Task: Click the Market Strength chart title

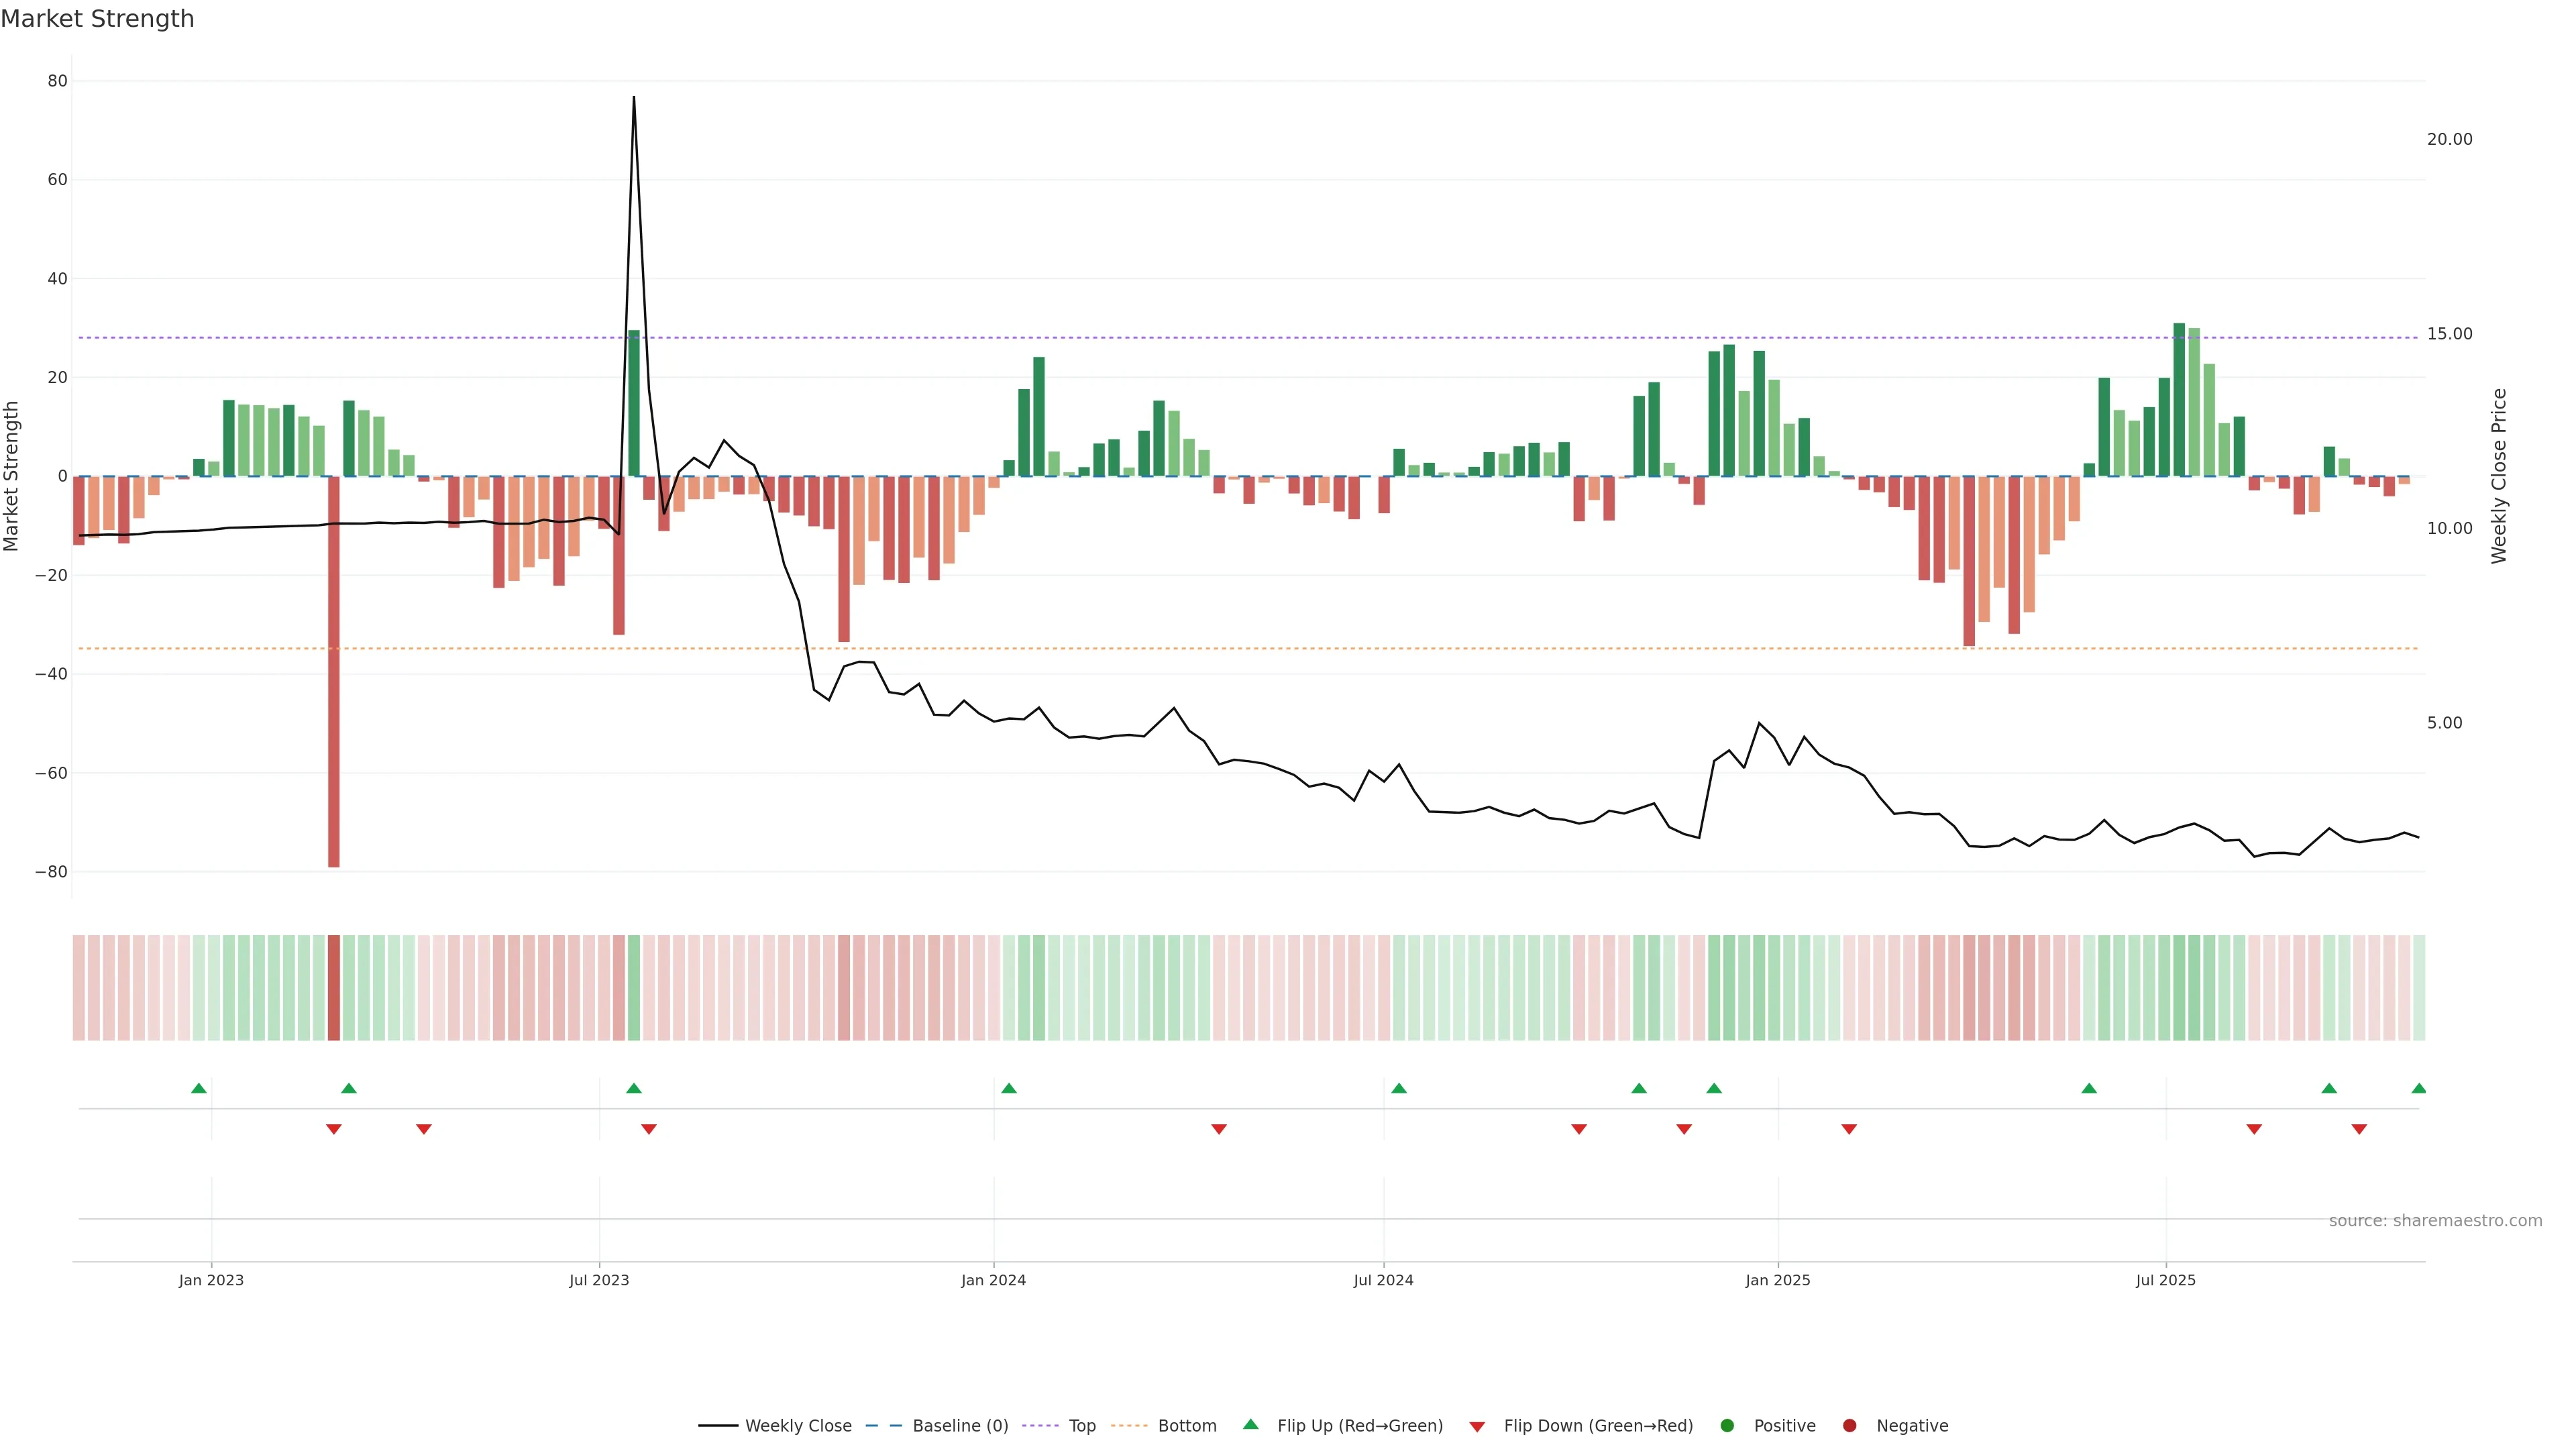Action: tap(97, 19)
